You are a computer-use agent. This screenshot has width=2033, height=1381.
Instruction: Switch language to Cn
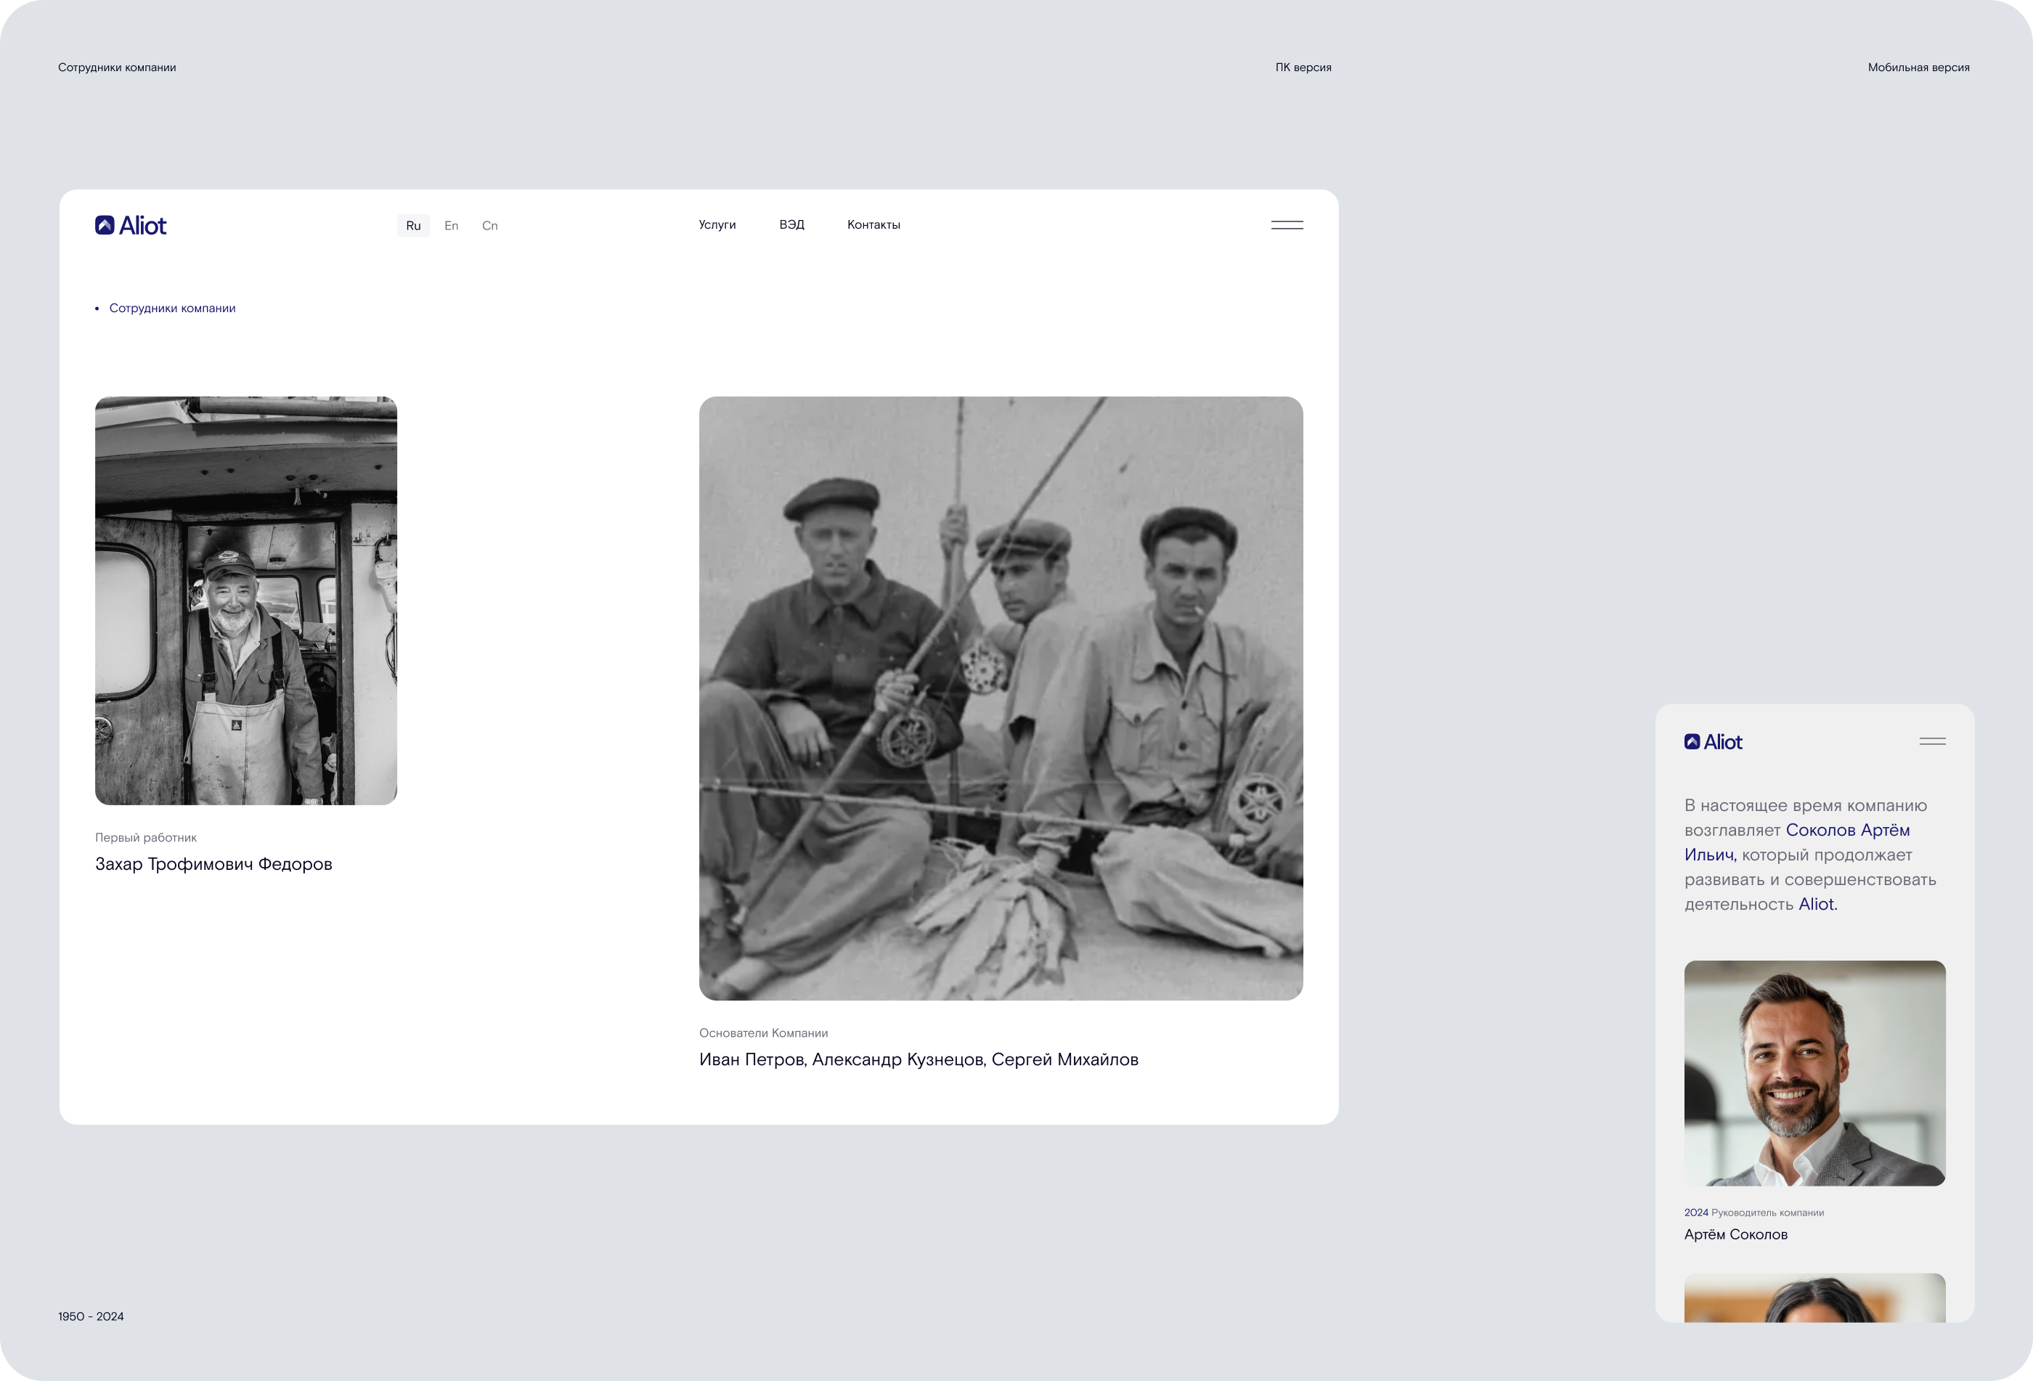click(x=490, y=226)
